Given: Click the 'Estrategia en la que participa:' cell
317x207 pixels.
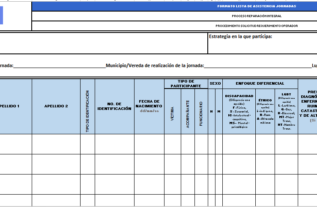Looking at the screenshot, I should point(263,43).
